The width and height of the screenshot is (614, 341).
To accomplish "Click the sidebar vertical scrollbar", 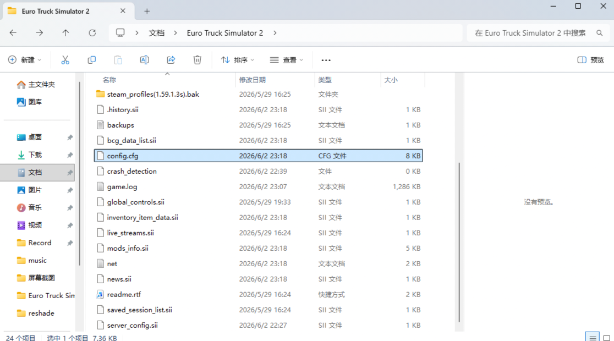I will click(x=79, y=173).
